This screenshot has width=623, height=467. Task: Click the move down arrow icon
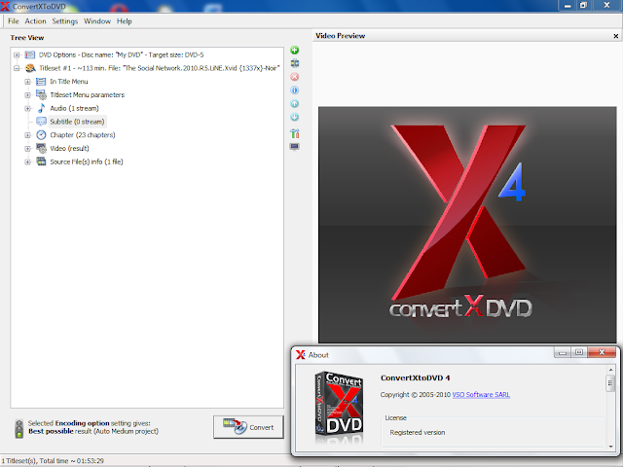(x=294, y=117)
